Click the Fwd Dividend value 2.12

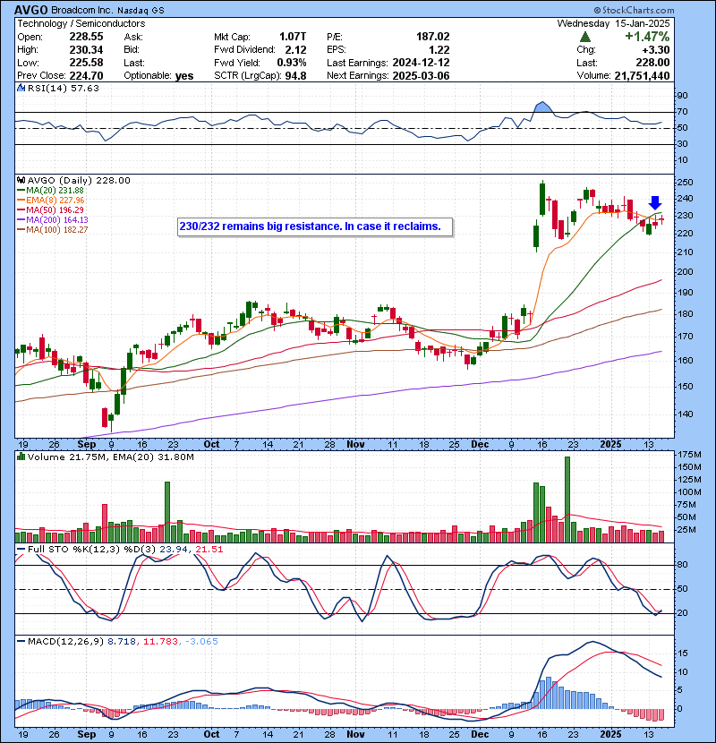tap(295, 50)
